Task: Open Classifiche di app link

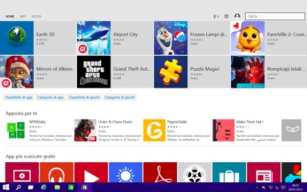Action: point(18,97)
